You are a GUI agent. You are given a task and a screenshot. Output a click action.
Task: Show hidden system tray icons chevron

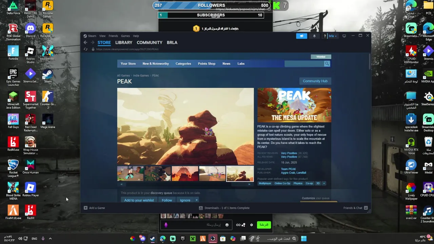50,239
